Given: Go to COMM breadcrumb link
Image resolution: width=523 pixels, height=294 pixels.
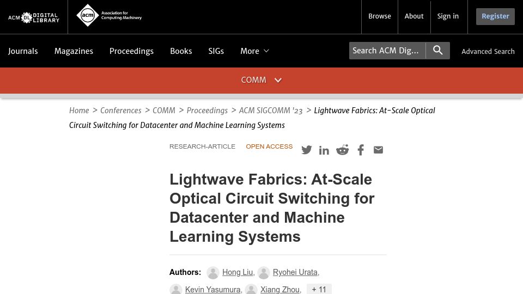Looking at the screenshot, I should coord(164,111).
